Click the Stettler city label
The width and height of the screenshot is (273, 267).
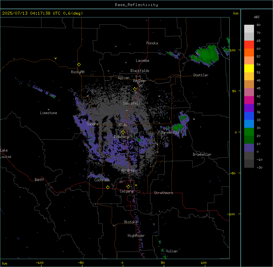(200, 75)
